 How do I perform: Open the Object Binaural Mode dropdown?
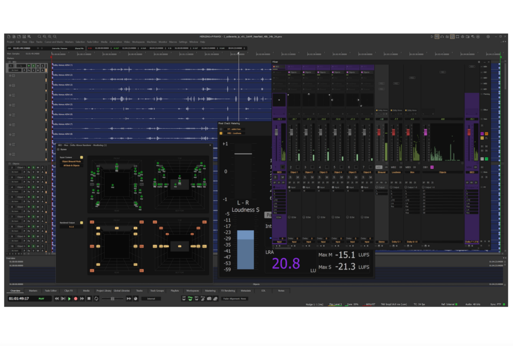pos(71,162)
